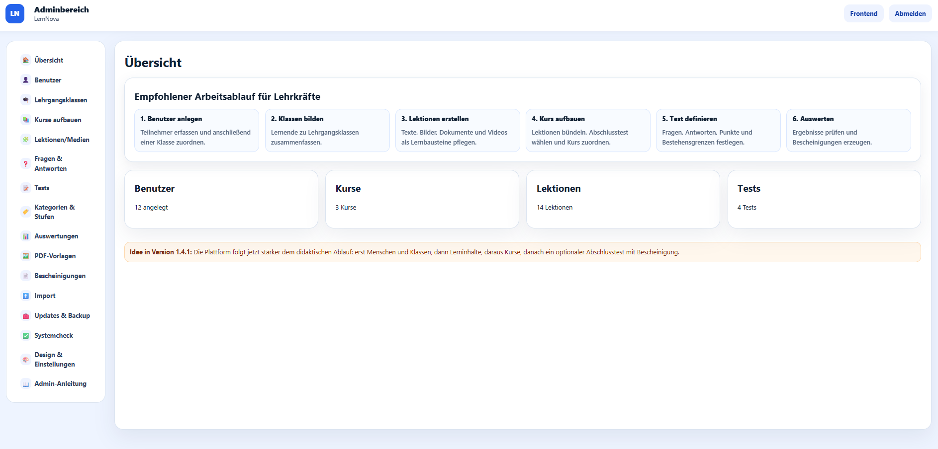Click the Frontend button
This screenshot has width=938, height=449.
click(863, 13)
